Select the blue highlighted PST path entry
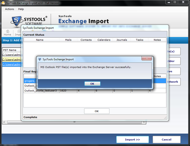 click(12, 64)
